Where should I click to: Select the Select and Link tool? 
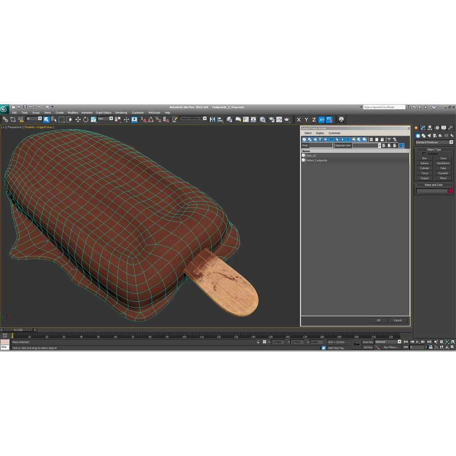pyautogui.click(x=5, y=119)
